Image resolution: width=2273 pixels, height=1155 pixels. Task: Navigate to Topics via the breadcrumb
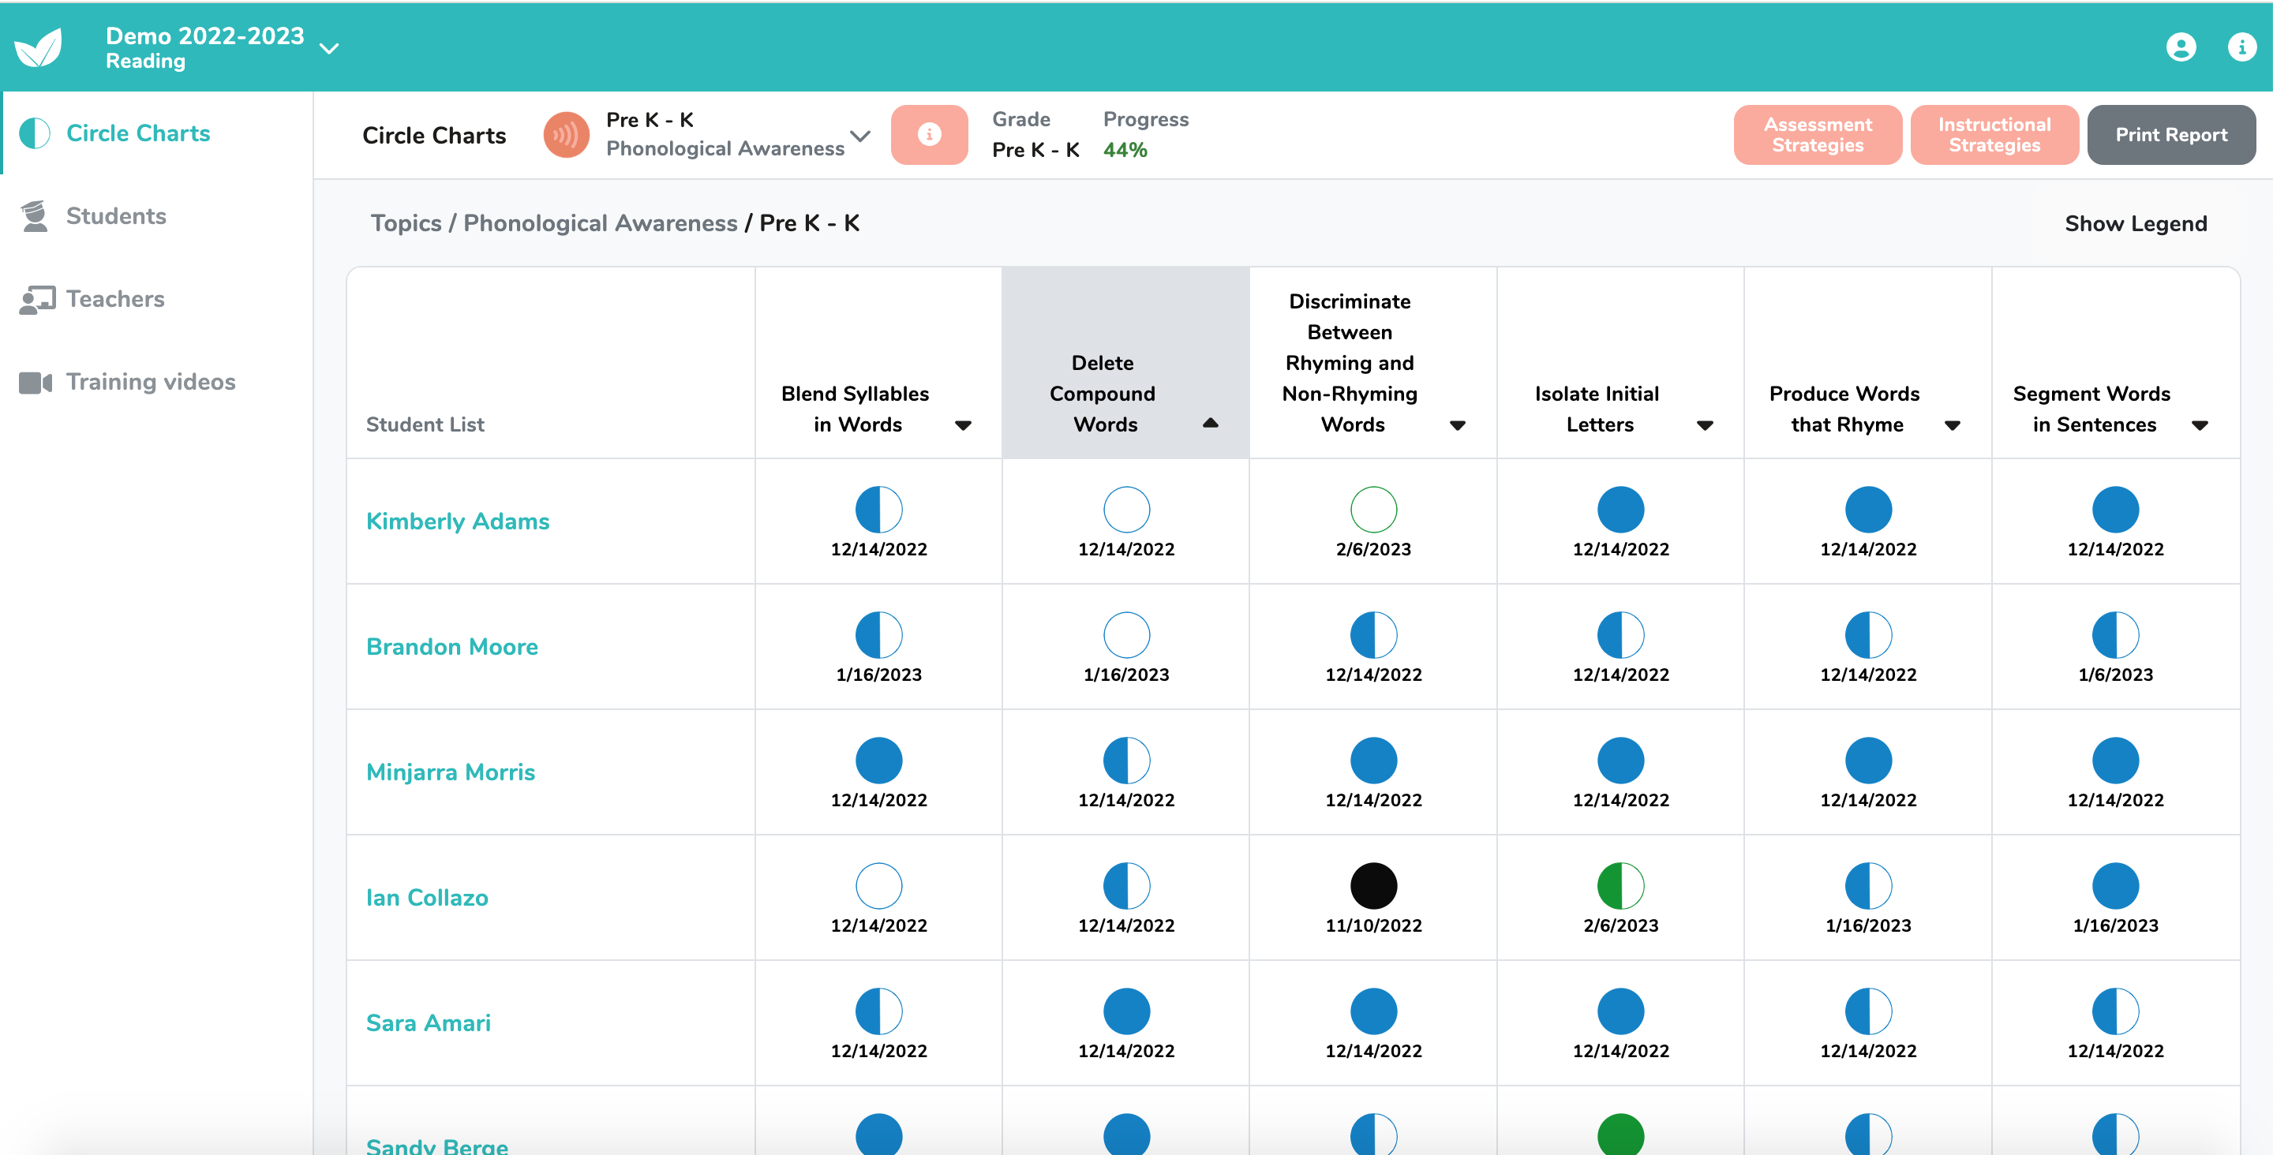[x=405, y=222]
